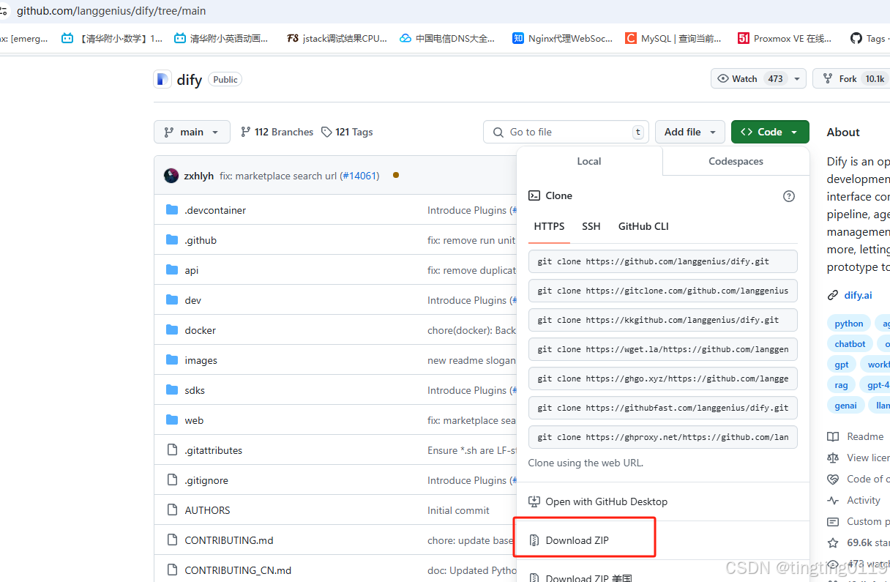The width and height of the screenshot is (890, 582).
Task: Switch to the Local tab
Action: [x=589, y=161]
